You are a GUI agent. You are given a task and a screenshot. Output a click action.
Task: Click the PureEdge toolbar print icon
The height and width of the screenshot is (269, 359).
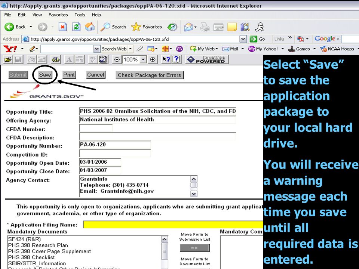click(31, 60)
